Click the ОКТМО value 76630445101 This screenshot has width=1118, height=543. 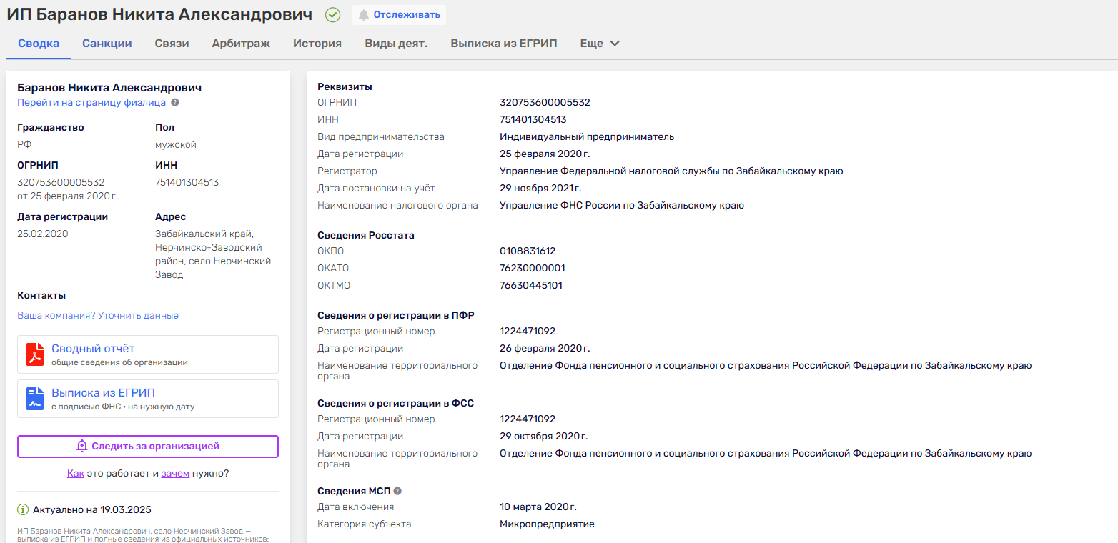pos(531,286)
